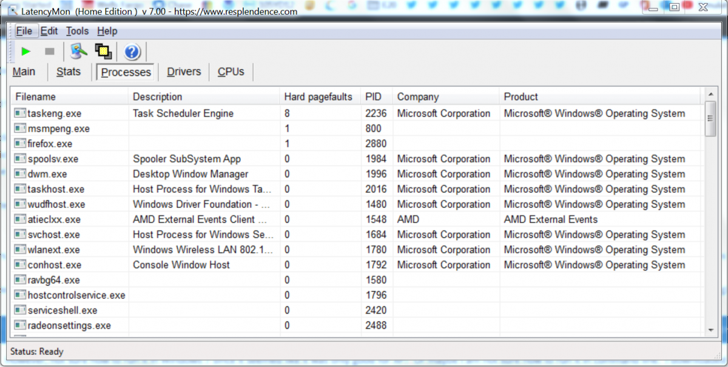728x367 pixels.
Task: Switch to the Main tab
Action: pos(24,72)
